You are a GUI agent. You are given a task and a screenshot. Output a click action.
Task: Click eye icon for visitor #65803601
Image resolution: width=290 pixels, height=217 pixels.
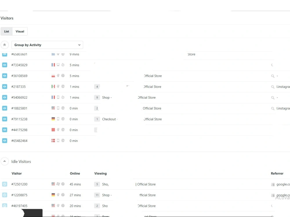[x=5, y=54]
